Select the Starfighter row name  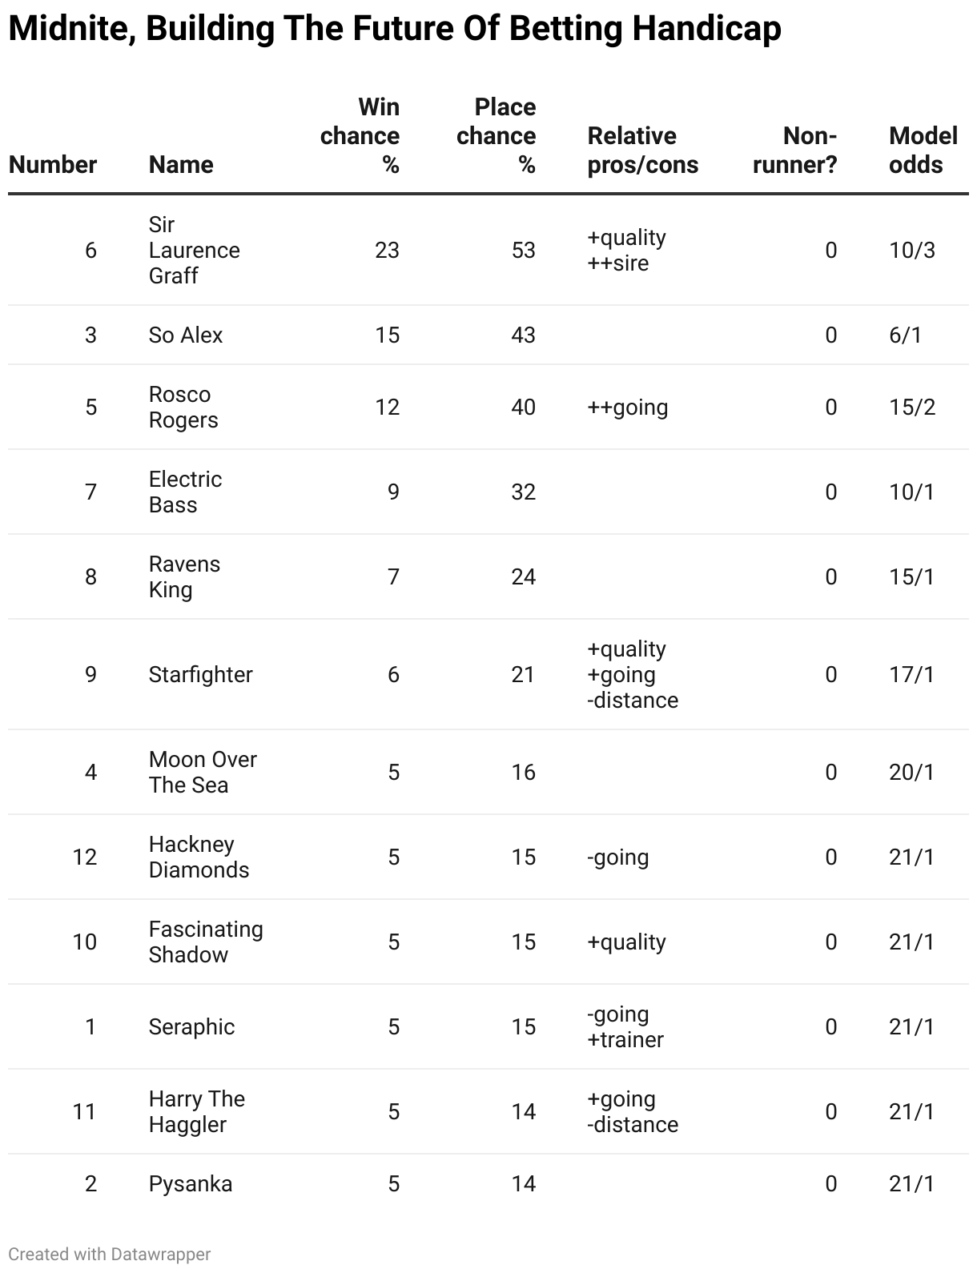[200, 674]
